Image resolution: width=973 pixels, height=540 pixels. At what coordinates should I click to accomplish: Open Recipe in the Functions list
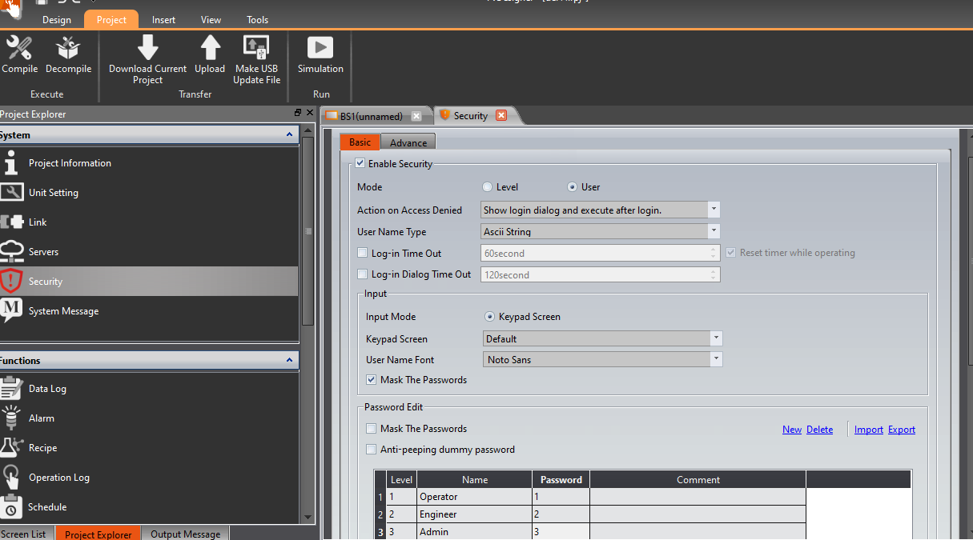point(42,448)
